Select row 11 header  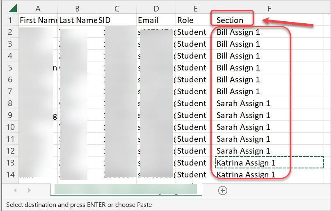(10, 139)
